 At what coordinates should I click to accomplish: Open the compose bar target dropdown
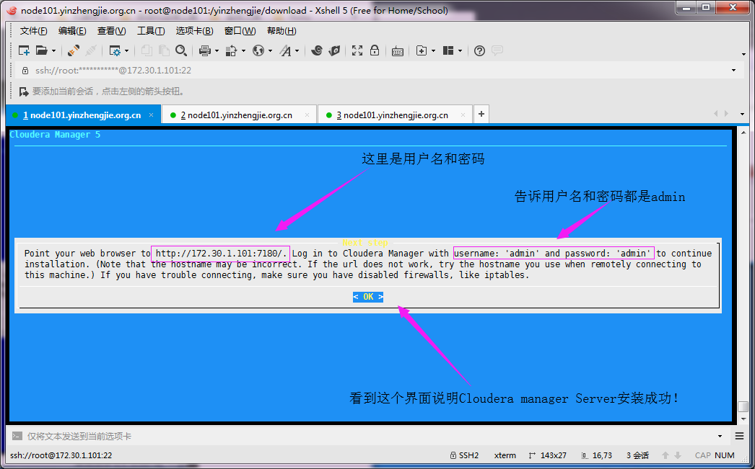click(720, 436)
